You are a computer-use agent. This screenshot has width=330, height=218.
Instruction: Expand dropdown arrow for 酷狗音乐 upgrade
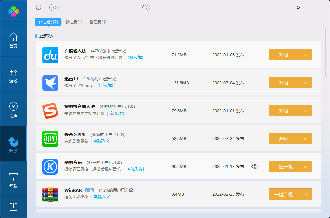click(306, 167)
